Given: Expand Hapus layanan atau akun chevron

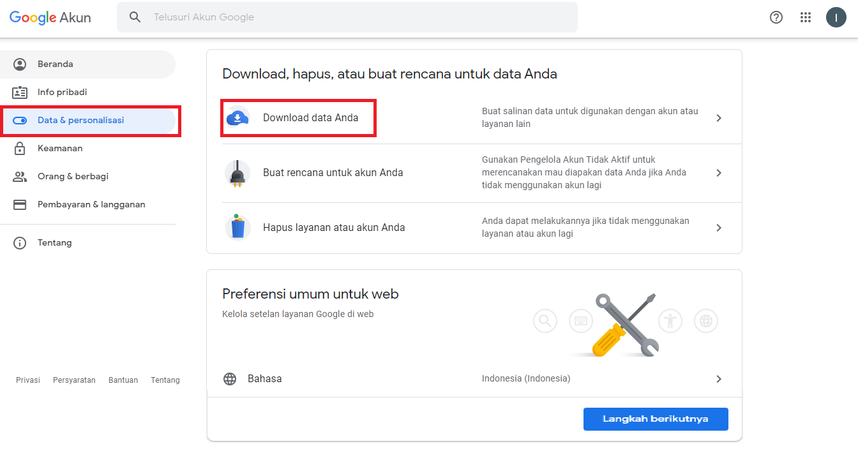Looking at the screenshot, I should click(719, 228).
